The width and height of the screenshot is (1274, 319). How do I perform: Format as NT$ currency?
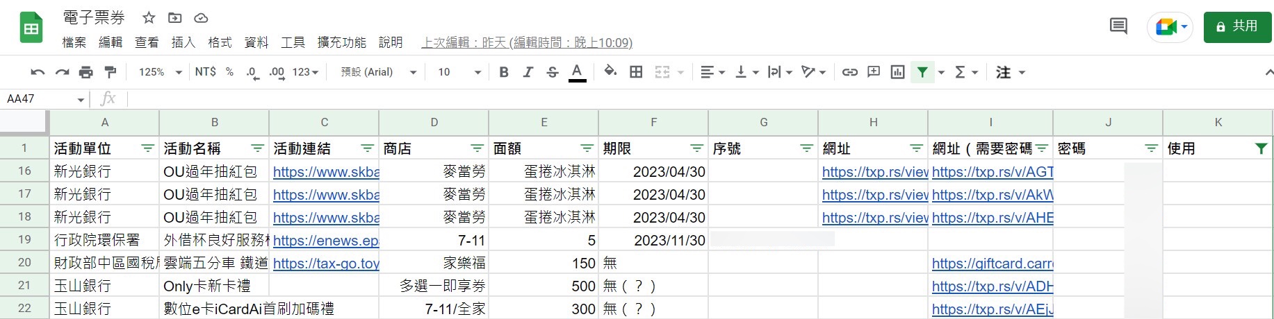(x=206, y=72)
